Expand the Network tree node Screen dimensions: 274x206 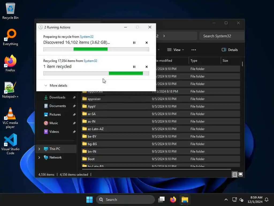point(39,157)
